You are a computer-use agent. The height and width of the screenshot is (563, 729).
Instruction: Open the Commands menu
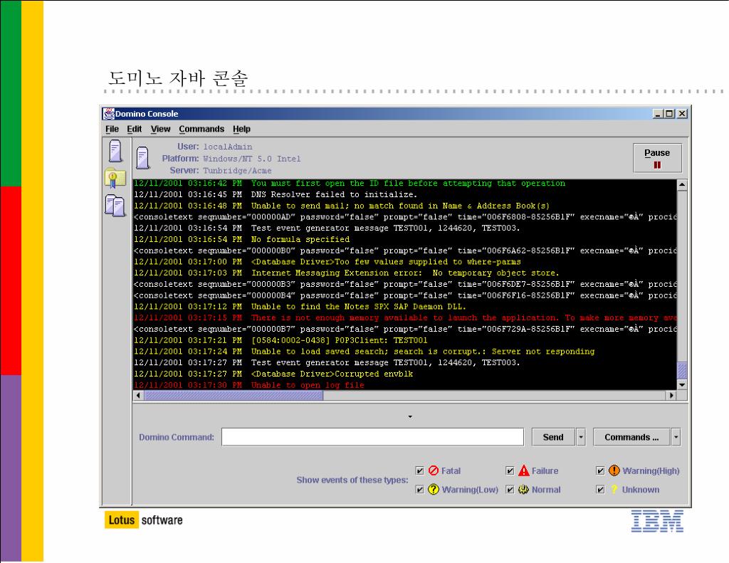201,130
